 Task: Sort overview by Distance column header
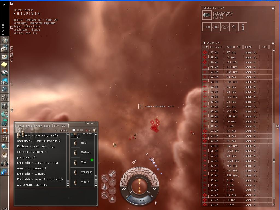pyautogui.click(x=216, y=47)
